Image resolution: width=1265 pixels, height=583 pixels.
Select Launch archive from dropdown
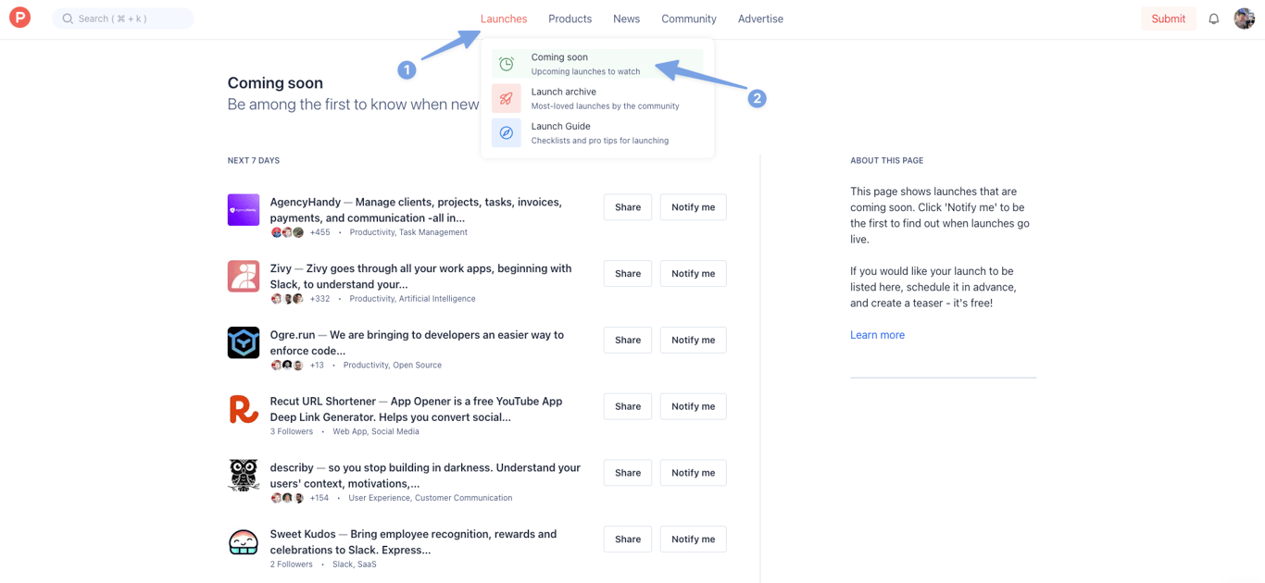[x=597, y=98]
